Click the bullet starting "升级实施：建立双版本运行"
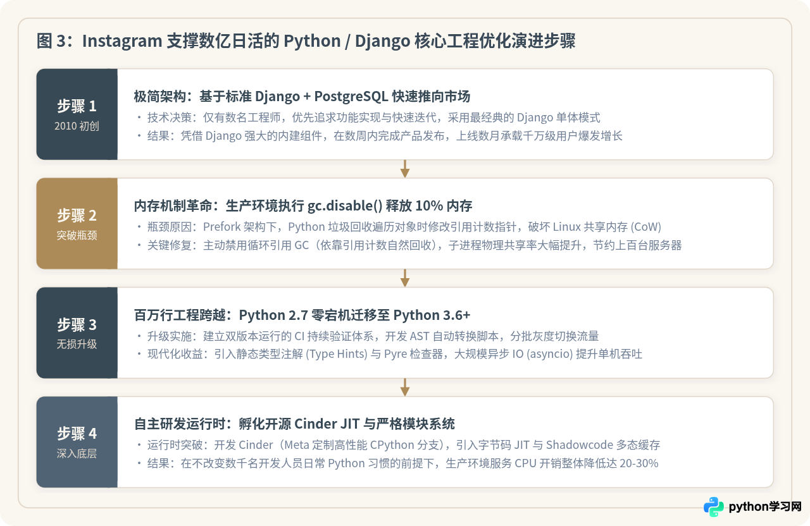Viewport: 810px width, 526px height. click(366, 336)
